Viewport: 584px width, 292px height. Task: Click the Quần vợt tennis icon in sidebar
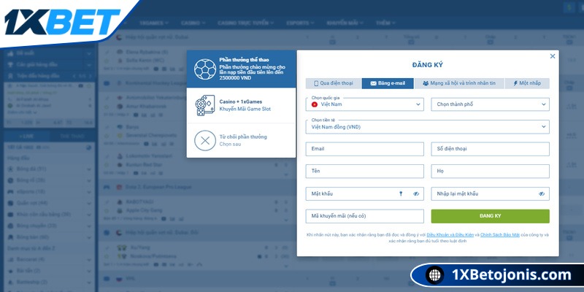click(10, 203)
